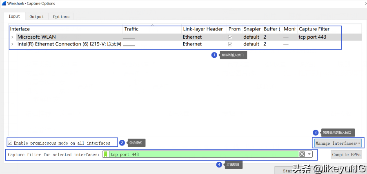367x174 pixels.
Task: Click the Buffer column header
Action: click(272, 29)
